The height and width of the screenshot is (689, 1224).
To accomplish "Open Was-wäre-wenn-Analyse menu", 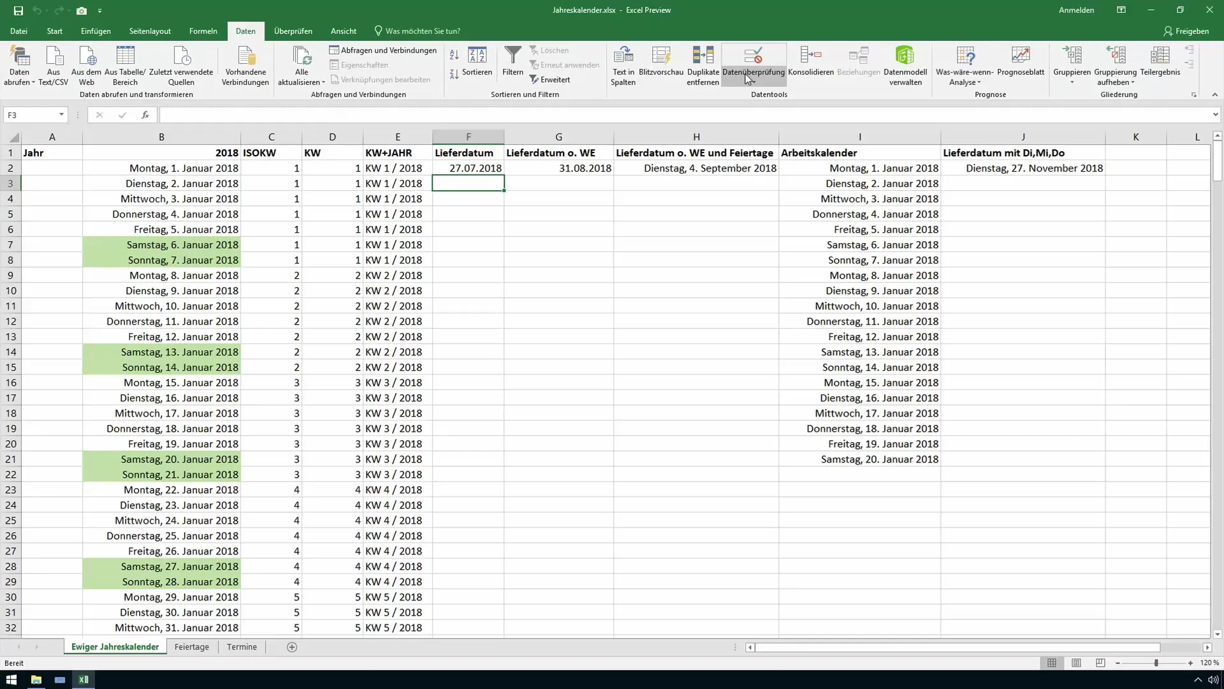I will click(965, 66).
